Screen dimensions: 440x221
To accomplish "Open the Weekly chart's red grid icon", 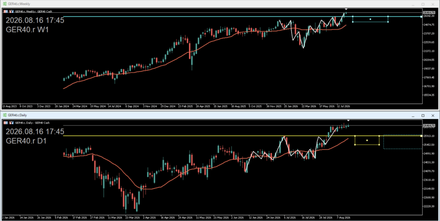I will coord(6,12).
